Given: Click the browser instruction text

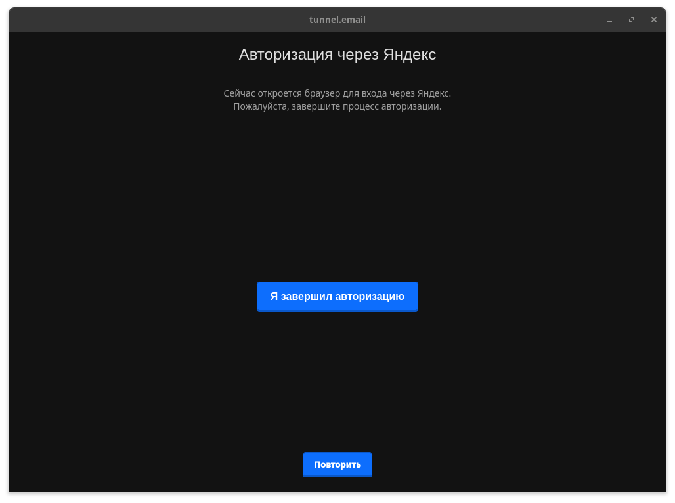Looking at the screenshot, I should pyautogui.click(x=337, y=93).
